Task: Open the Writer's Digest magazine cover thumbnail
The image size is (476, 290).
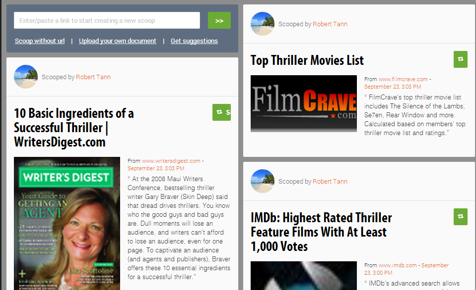Action: (x=67, y=223)
